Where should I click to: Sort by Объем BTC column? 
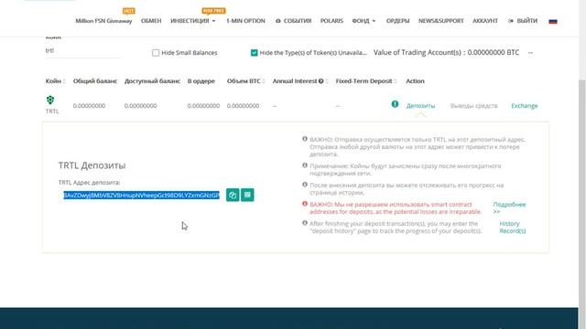245,81
